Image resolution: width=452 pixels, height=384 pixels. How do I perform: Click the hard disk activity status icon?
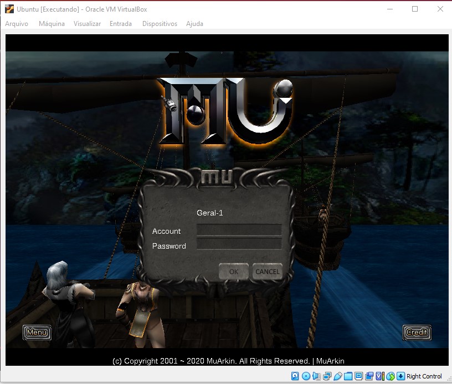[x=295, y=376]
